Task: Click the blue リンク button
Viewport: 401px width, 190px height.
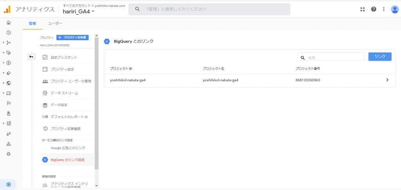Action: (x=380, y=56)
